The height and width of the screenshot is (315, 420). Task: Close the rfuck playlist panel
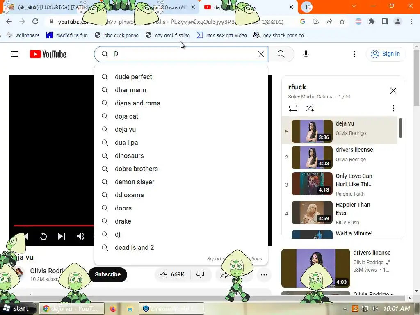click(x=393, y=91)
